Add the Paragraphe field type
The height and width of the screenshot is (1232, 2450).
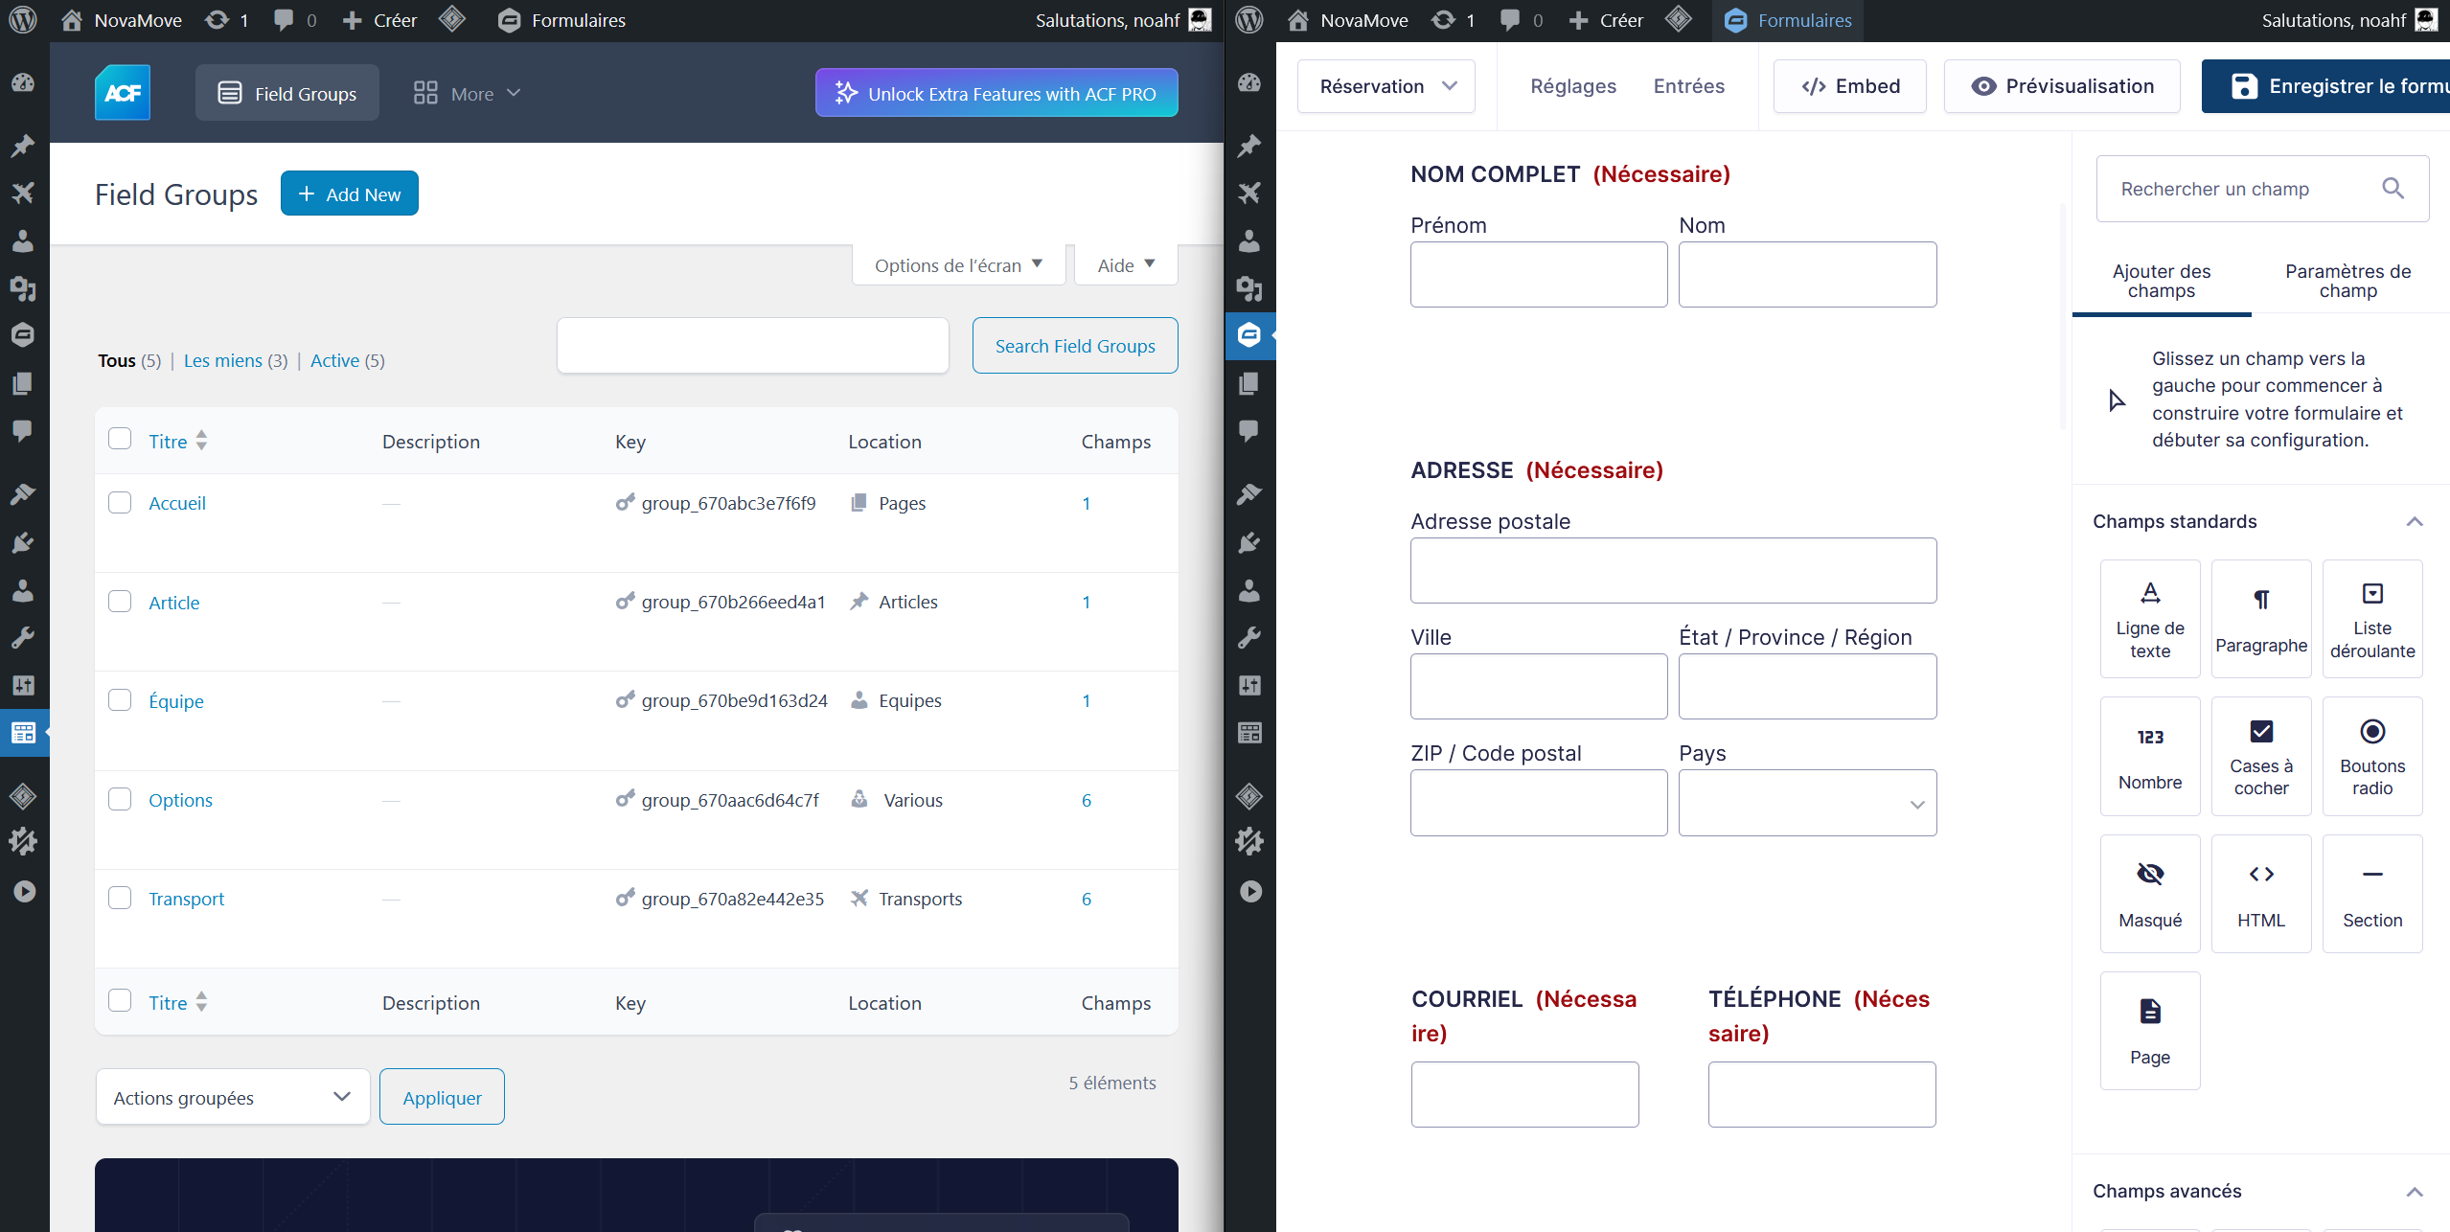point(2260,619)
